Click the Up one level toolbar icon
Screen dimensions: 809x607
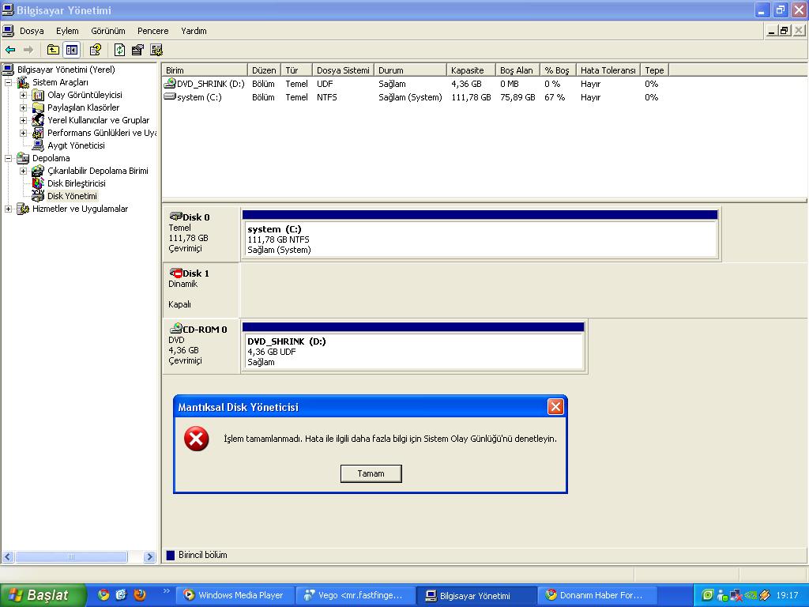click(x=53, y=50)
